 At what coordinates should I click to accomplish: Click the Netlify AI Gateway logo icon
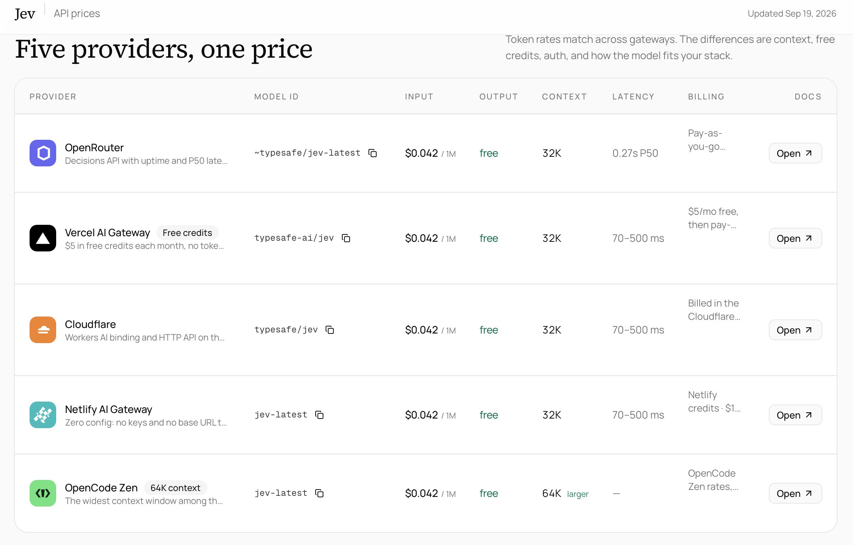pos(43,415)
